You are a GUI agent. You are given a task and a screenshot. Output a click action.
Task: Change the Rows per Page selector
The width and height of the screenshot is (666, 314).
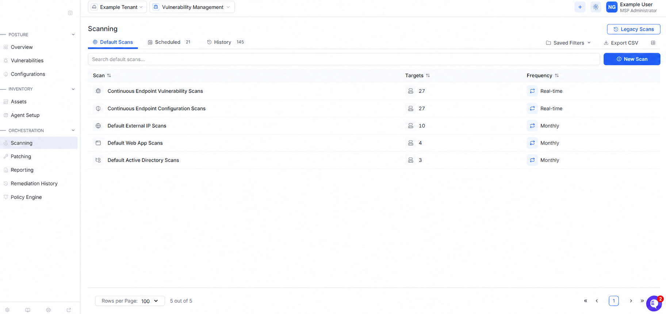coord(130,301)
